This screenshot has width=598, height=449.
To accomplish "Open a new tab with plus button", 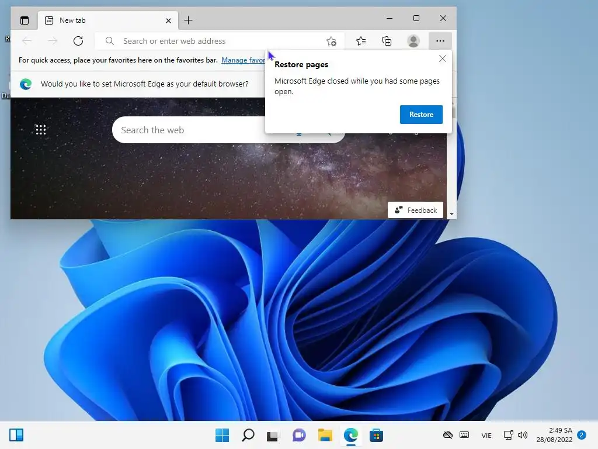I will click(x=189, y=20).
